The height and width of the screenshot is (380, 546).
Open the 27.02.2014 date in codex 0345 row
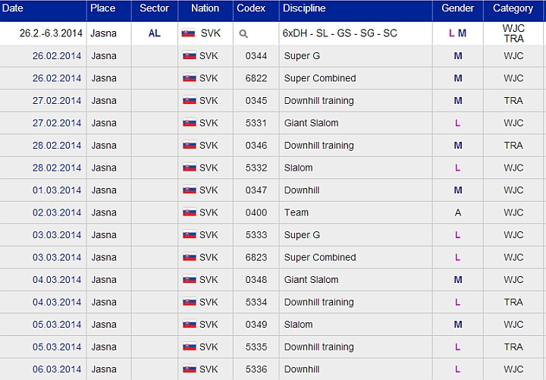coord(57,101)
